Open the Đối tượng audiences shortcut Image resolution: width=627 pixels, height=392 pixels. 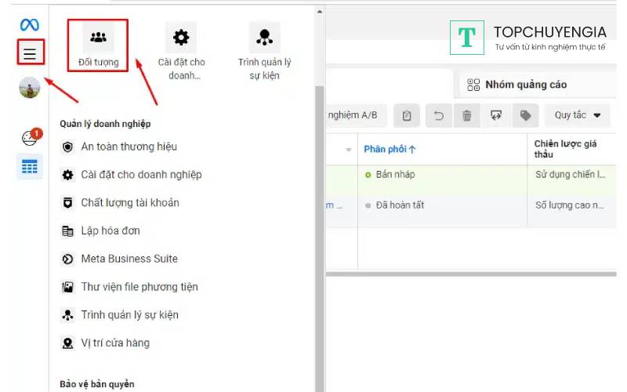98,45
